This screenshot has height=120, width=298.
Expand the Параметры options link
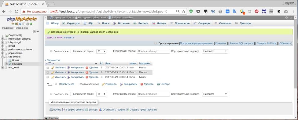pos(52,60)
